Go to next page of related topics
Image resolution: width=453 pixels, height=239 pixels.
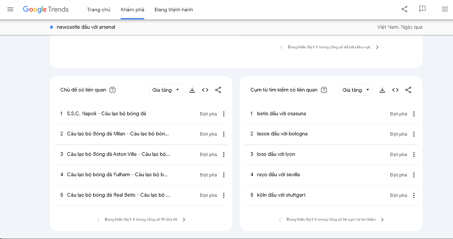pos(184,220)
